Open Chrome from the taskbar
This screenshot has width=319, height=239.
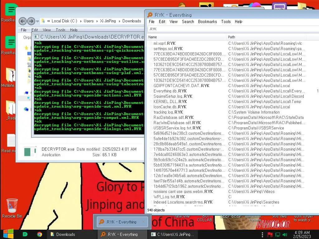40,234
